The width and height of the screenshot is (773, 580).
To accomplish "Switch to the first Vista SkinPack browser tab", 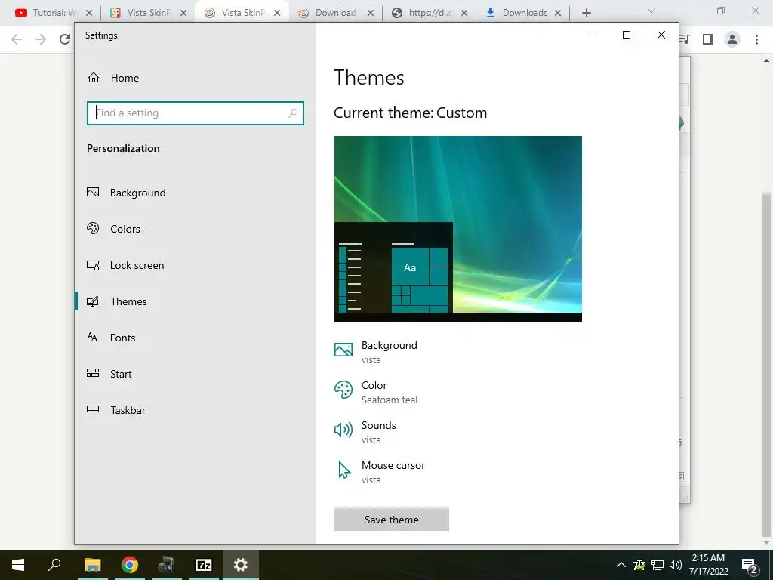I will coord(148,13).
